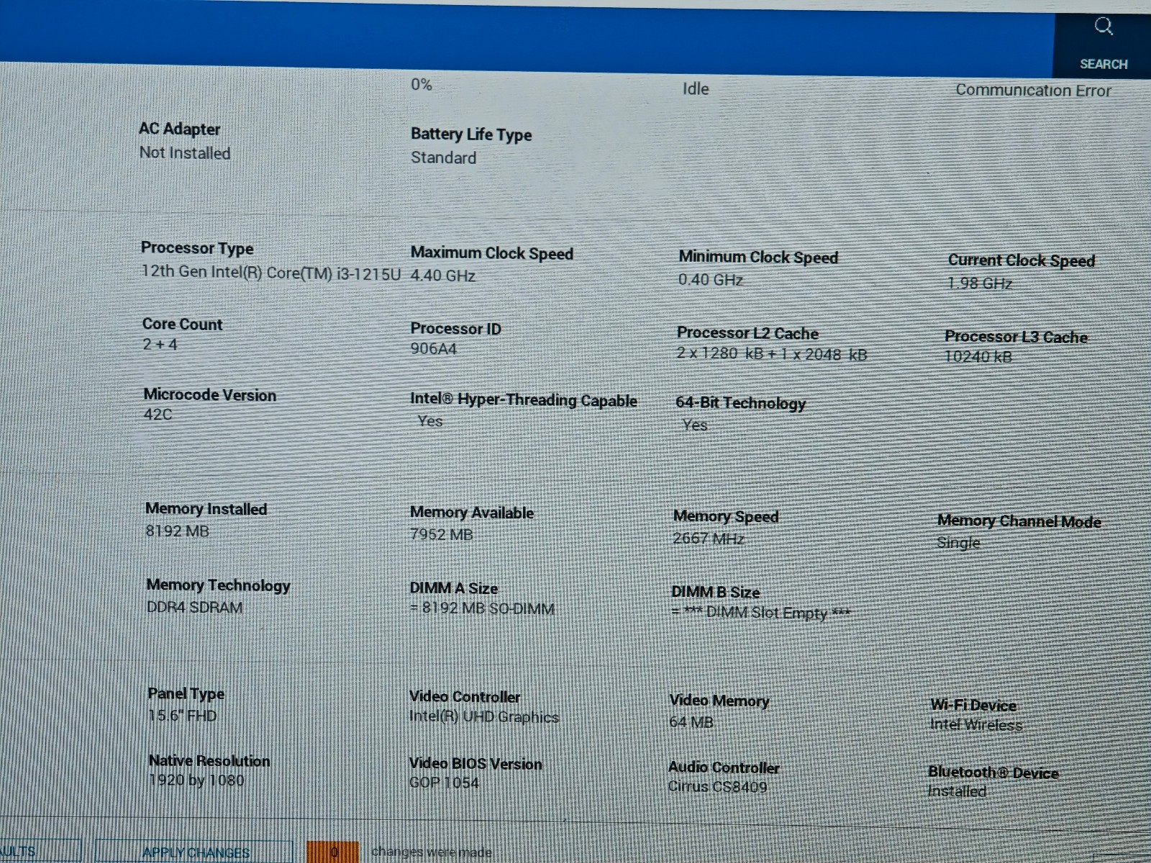
Task: Click the '1.98 GHz' value
Action: point(980,283)
